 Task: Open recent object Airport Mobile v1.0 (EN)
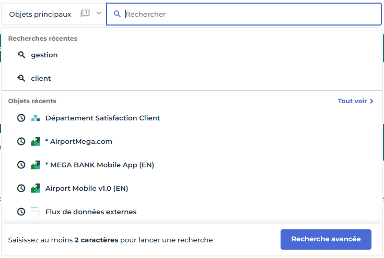[87, 188]
